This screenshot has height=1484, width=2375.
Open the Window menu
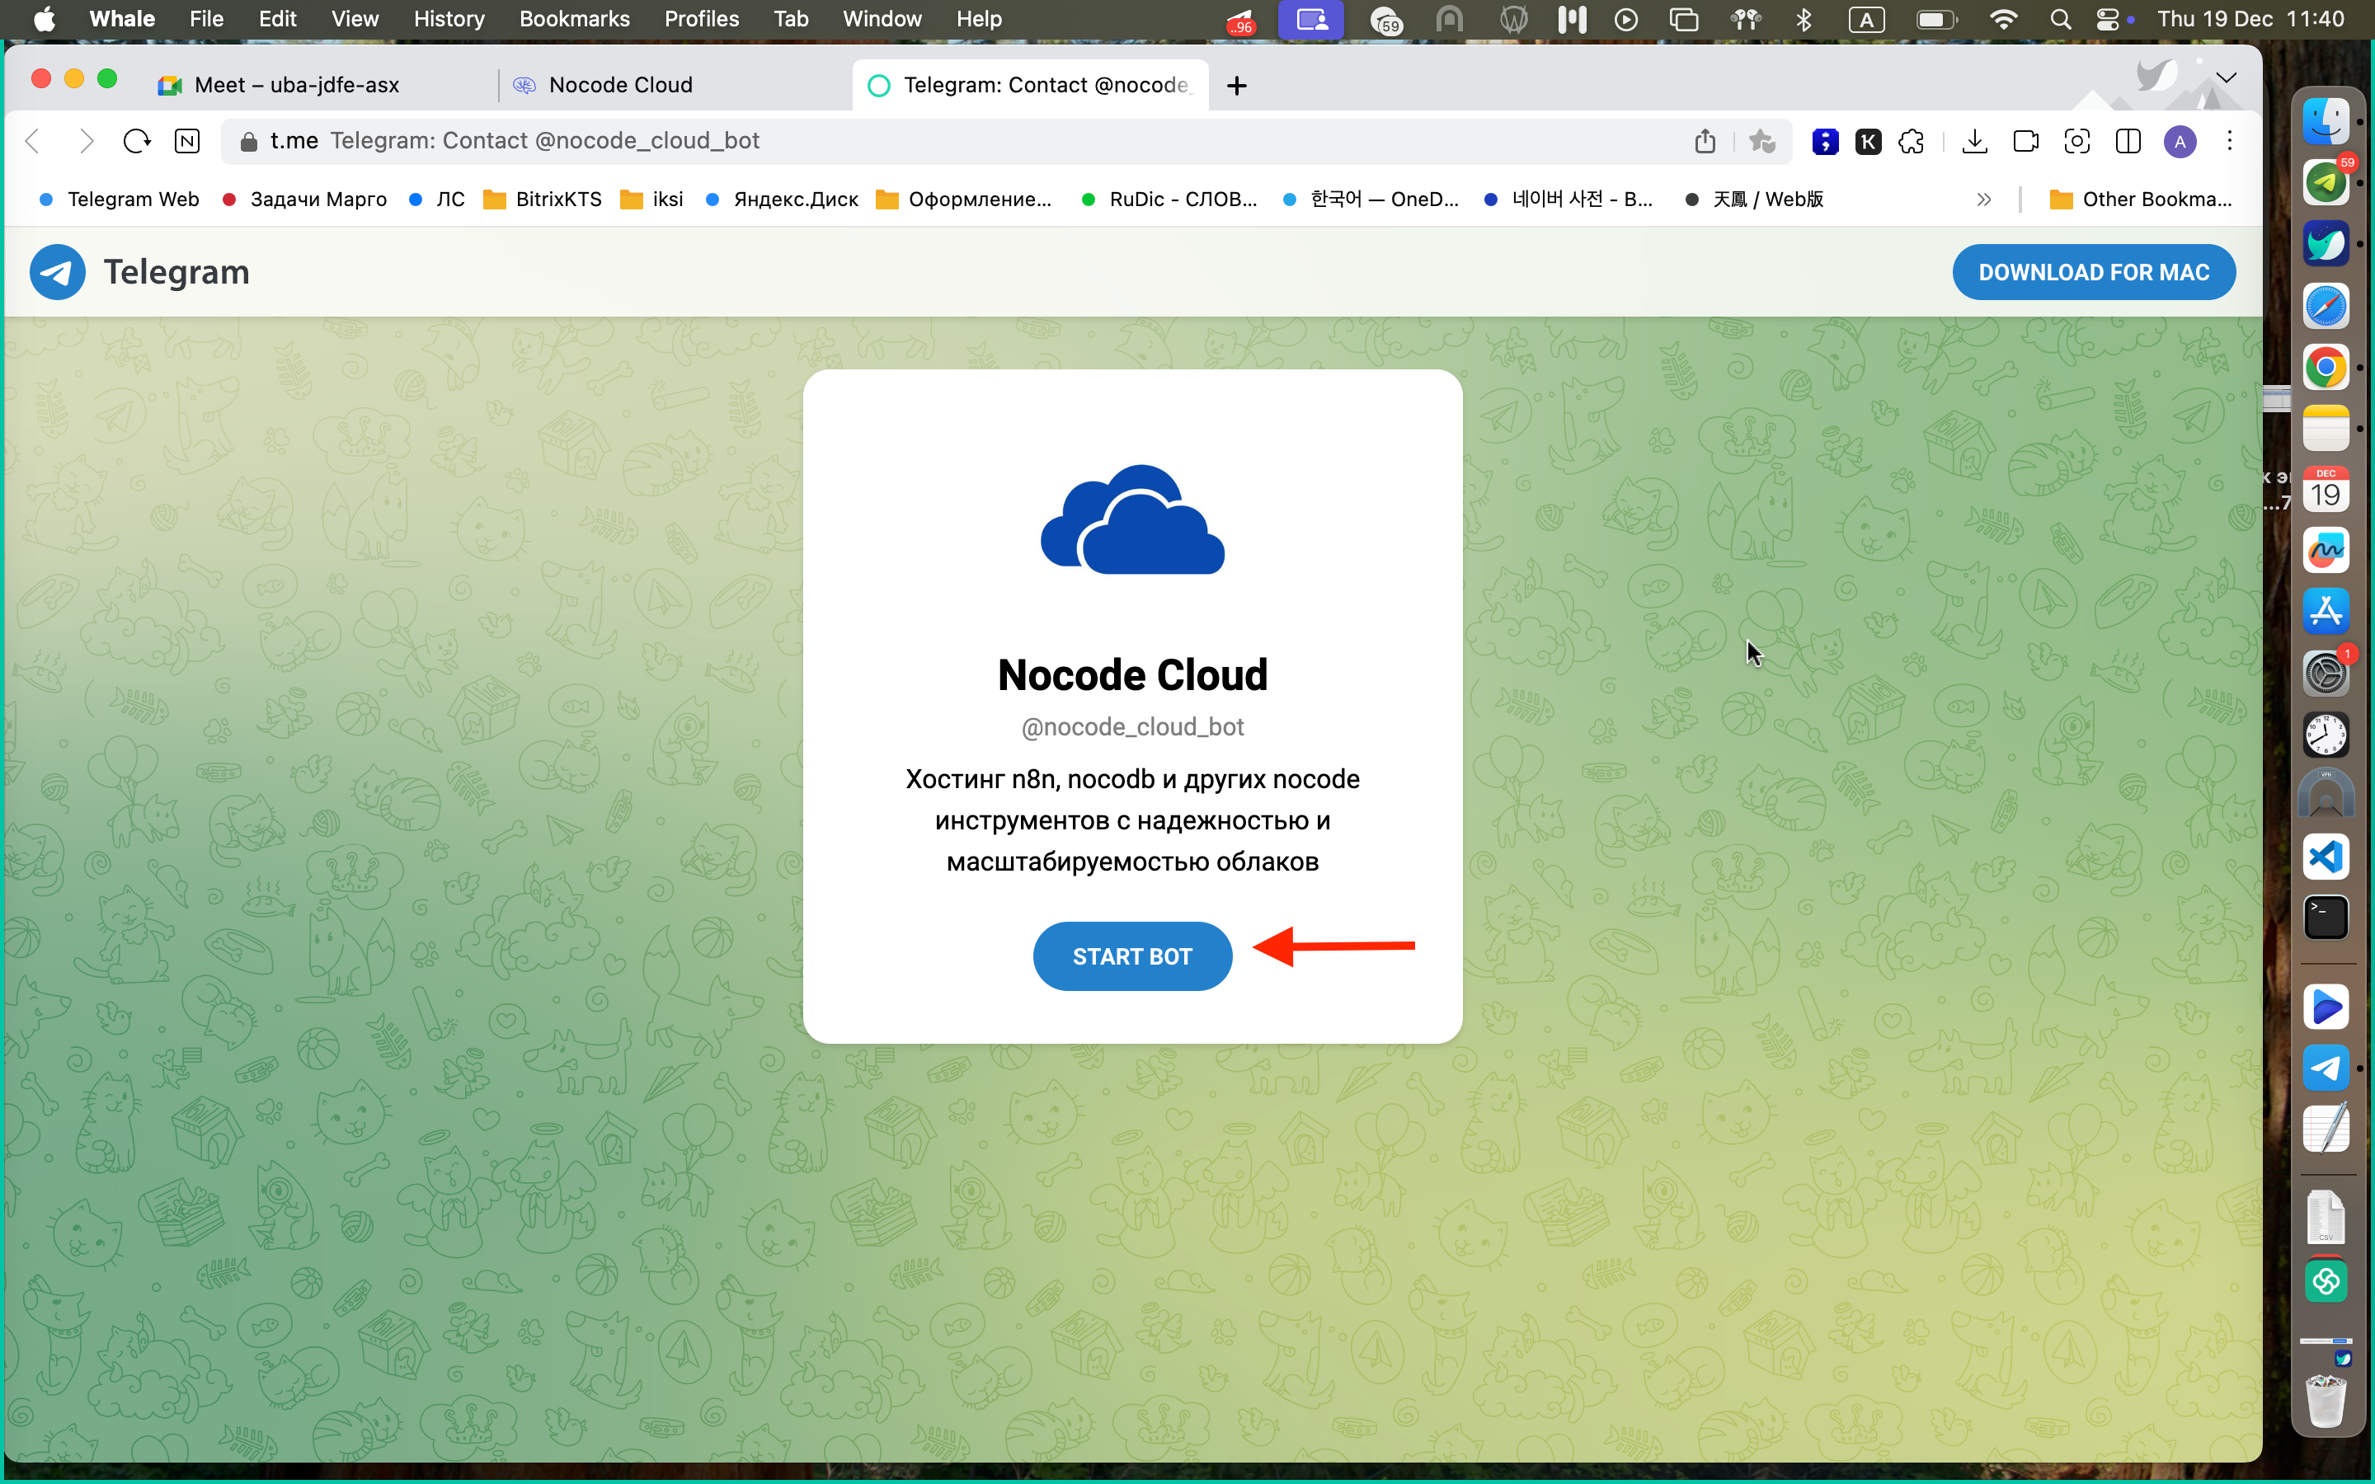[882, 19]
